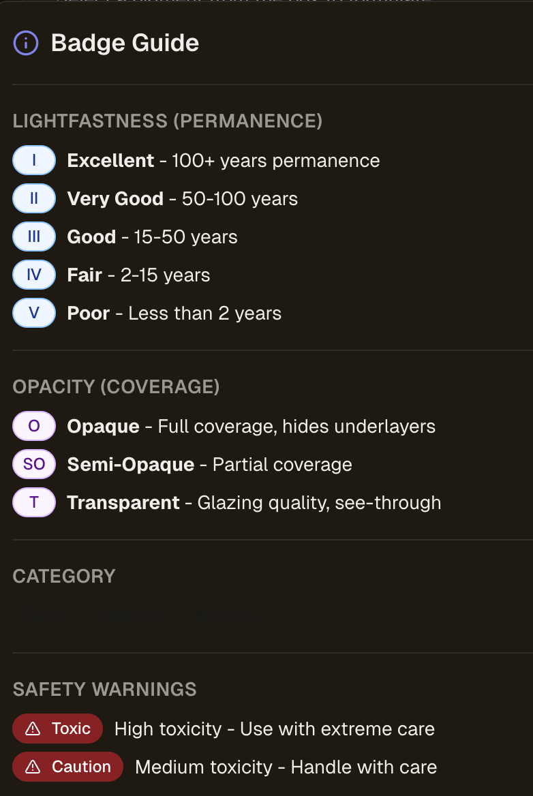Click the T Transparent badge
Viewport: 533px width, 796px height.
click(x=34, y=503)
